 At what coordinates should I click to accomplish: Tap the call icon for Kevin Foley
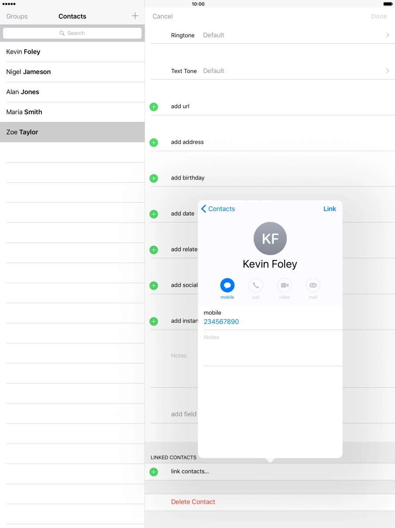[256, 285]
